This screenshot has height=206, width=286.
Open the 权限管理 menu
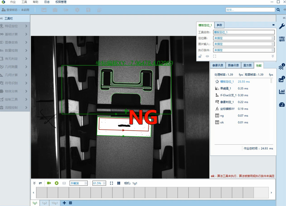pos(61,2)
